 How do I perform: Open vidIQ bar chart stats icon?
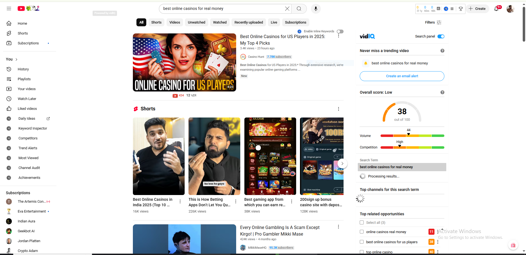click(x=439, y=9)
